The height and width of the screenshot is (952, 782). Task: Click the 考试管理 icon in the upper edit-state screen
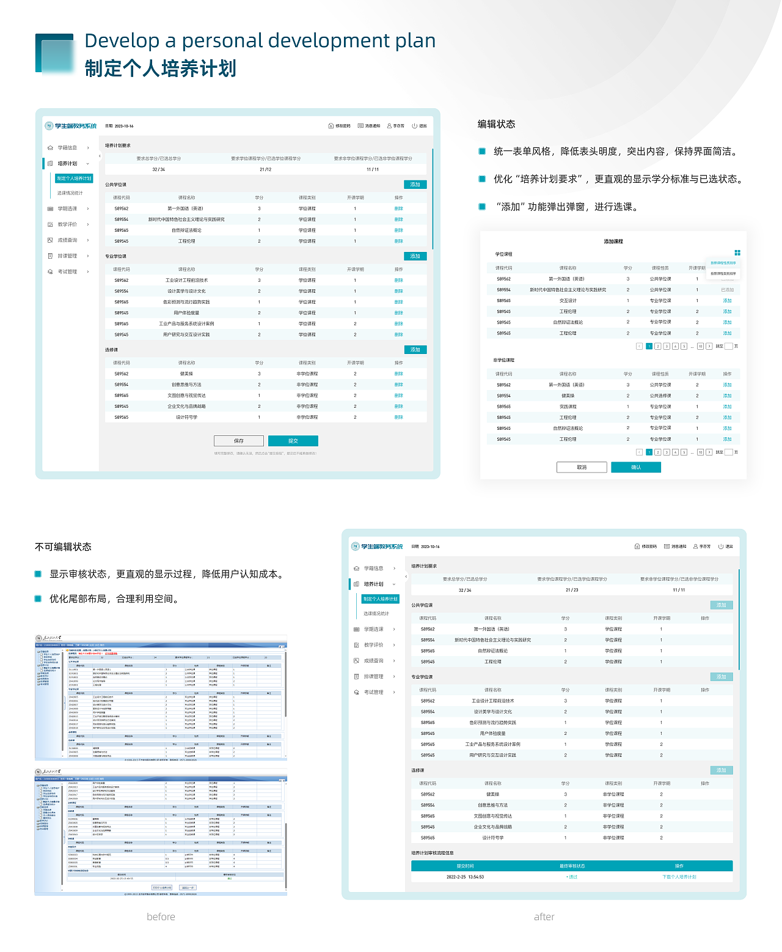click(50, 271)
